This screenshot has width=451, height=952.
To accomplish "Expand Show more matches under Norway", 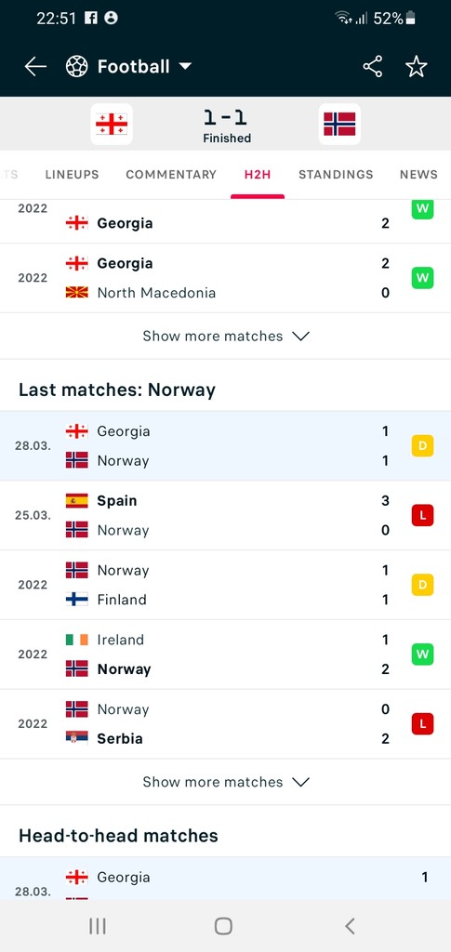I will (x=226, y=781).
